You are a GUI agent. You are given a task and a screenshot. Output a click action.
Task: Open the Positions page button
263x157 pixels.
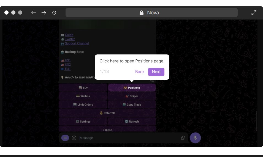[x=132, y=87]
